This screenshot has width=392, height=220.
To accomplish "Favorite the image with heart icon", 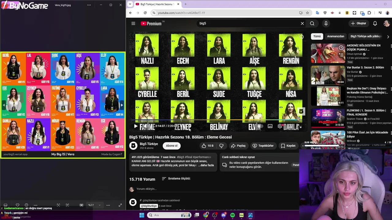I will click(x=17, y=205).
